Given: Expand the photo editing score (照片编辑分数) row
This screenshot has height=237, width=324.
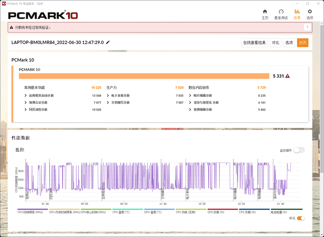Looking at the screenshot, I should click(x=190, y=95).
